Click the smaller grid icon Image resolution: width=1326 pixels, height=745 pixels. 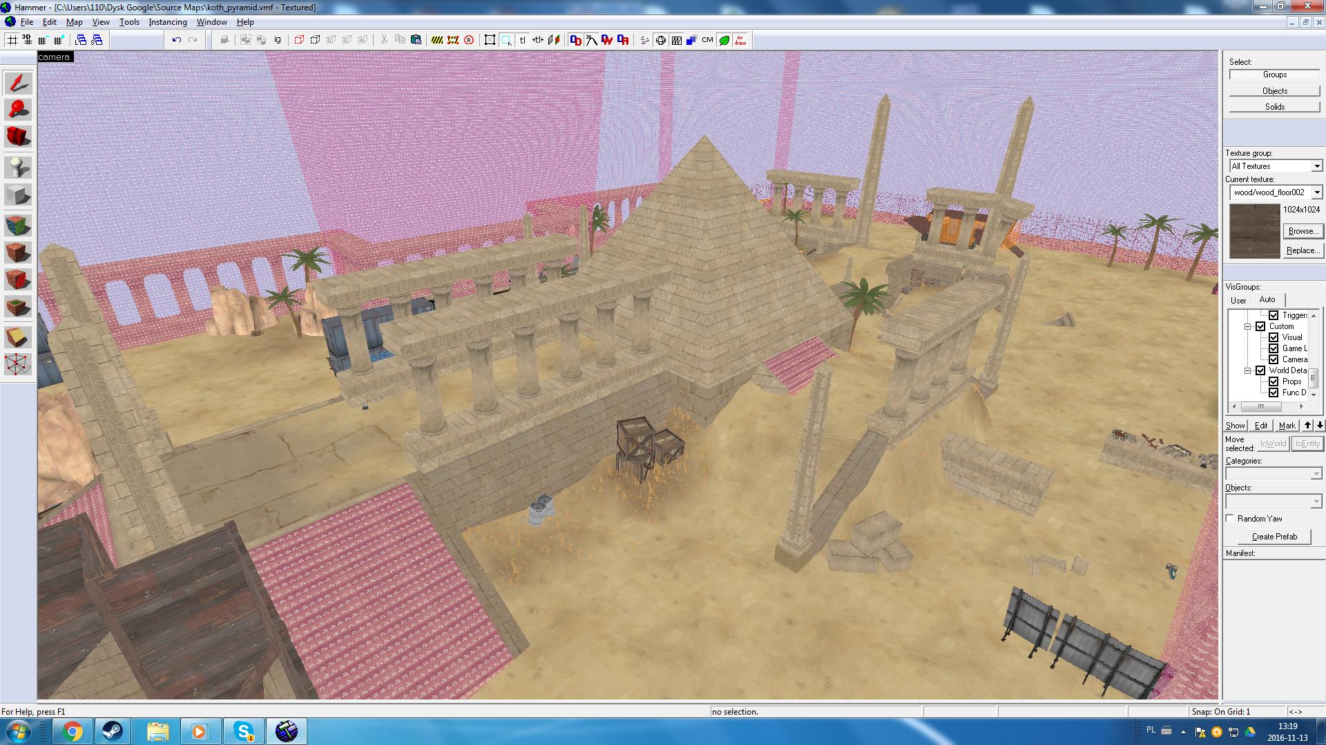(43, 40)
